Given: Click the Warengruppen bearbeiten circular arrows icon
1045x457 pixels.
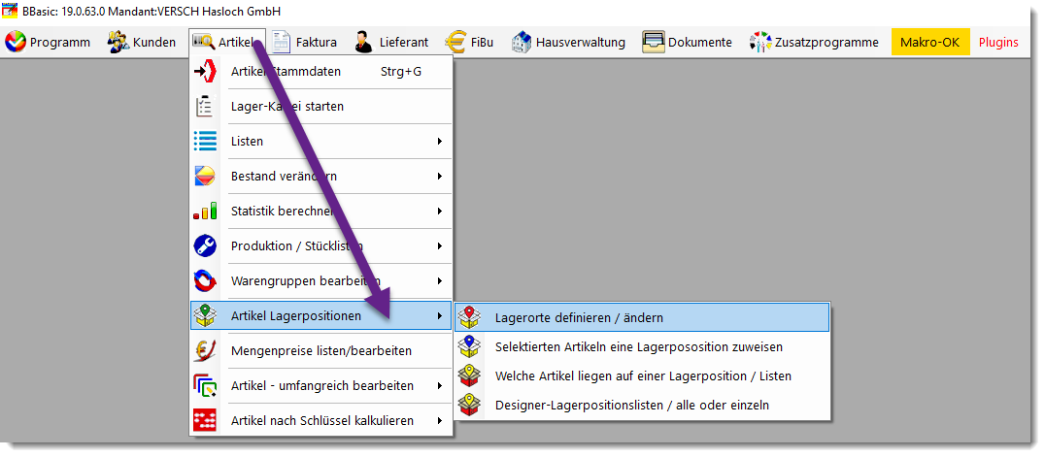Looking at the screenshot, I should 205,280.
